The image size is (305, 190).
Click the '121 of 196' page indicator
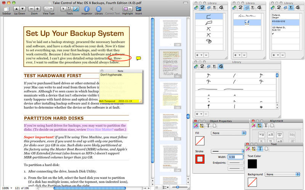pyautogui.click(x=22, y=188)
